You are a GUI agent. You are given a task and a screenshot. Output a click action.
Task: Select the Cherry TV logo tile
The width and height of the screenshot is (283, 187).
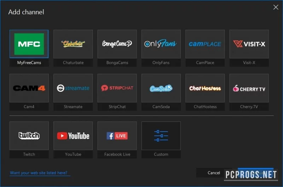(249, 88)
